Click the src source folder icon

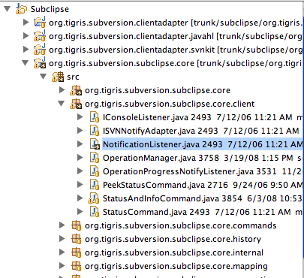tap(58, 77)
